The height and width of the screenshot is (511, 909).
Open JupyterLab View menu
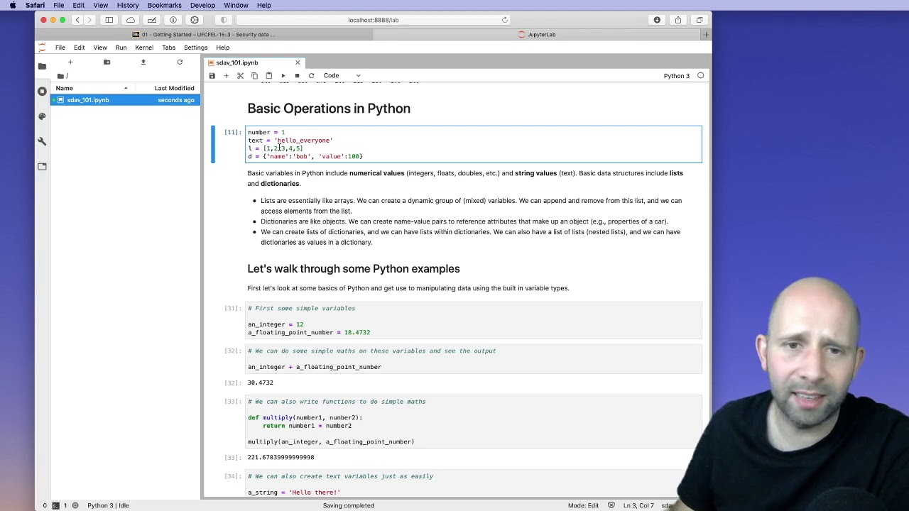[100, 48]
